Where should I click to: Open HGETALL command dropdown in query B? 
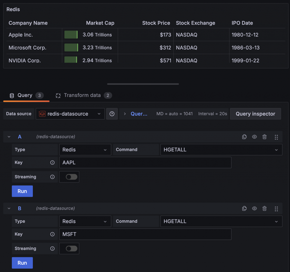(221, 221)
